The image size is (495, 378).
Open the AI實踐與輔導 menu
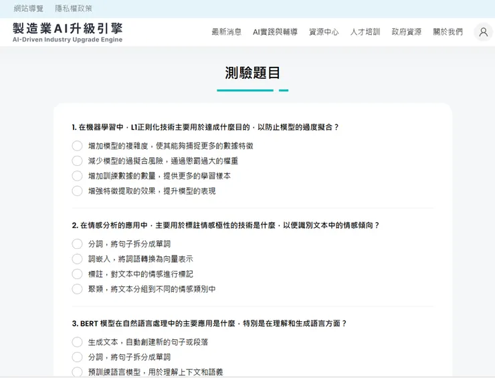click(275, 32)
